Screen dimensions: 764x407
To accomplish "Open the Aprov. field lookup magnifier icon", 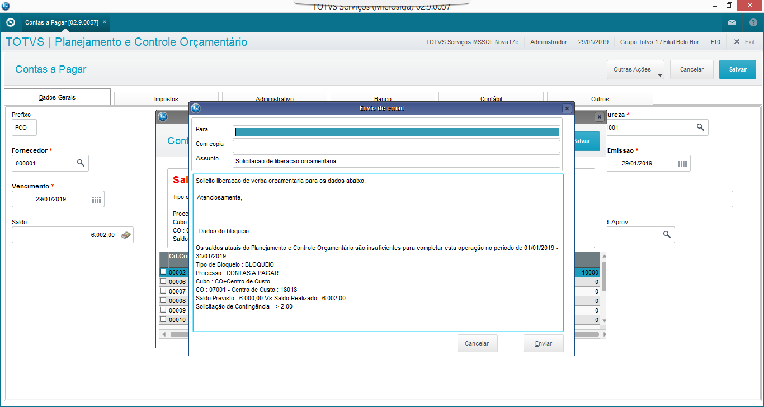I will [667, 235].
